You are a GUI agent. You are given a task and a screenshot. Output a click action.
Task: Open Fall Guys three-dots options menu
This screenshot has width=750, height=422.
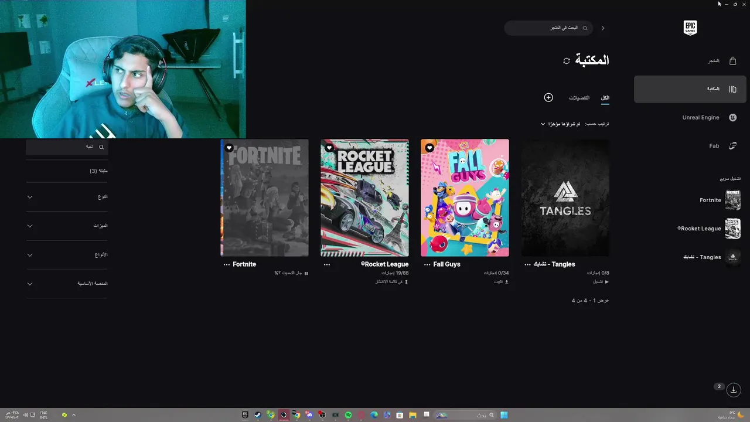(x=427, y=264)
